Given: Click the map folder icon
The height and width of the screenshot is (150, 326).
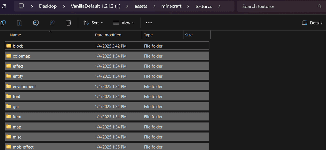Looking at the screenshot, I should 9,127.
